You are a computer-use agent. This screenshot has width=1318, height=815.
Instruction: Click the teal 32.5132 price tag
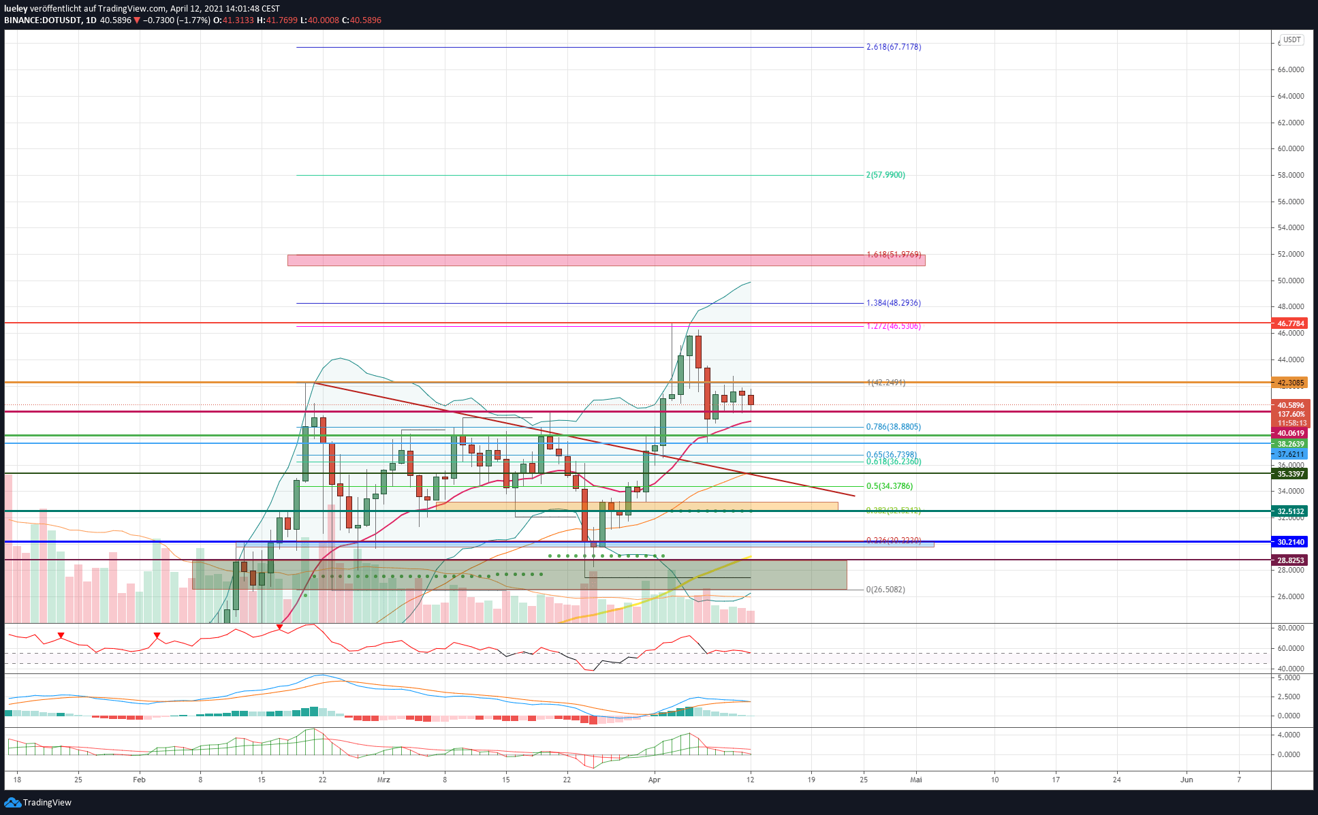(1291, 511)
